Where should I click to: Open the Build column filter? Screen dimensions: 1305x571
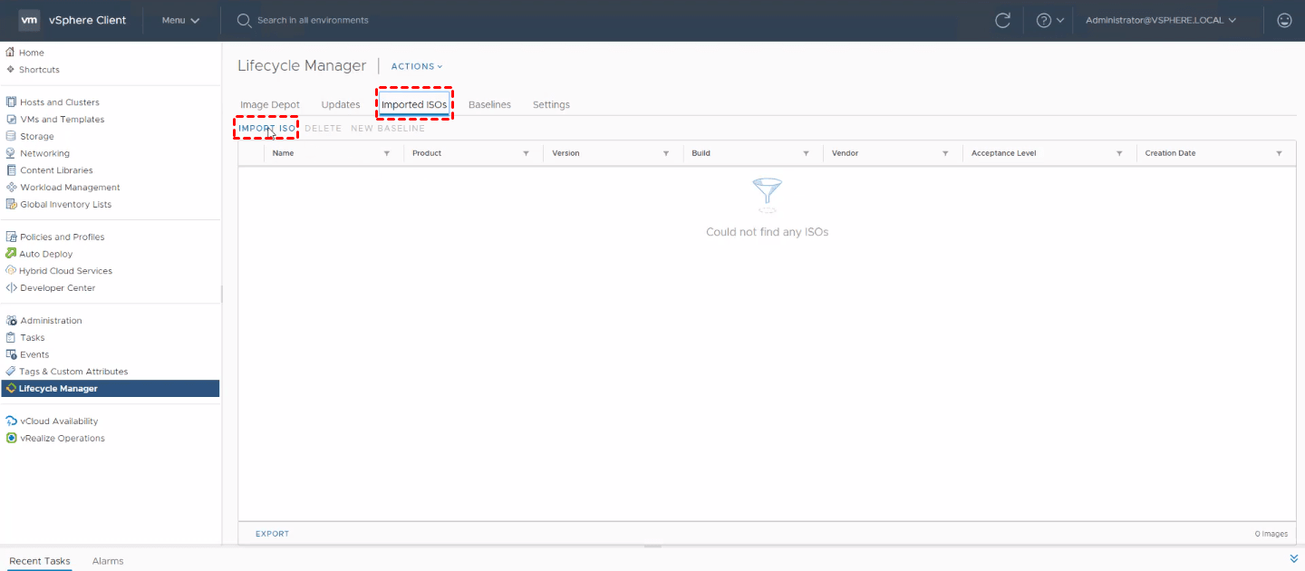pos(806,154)
